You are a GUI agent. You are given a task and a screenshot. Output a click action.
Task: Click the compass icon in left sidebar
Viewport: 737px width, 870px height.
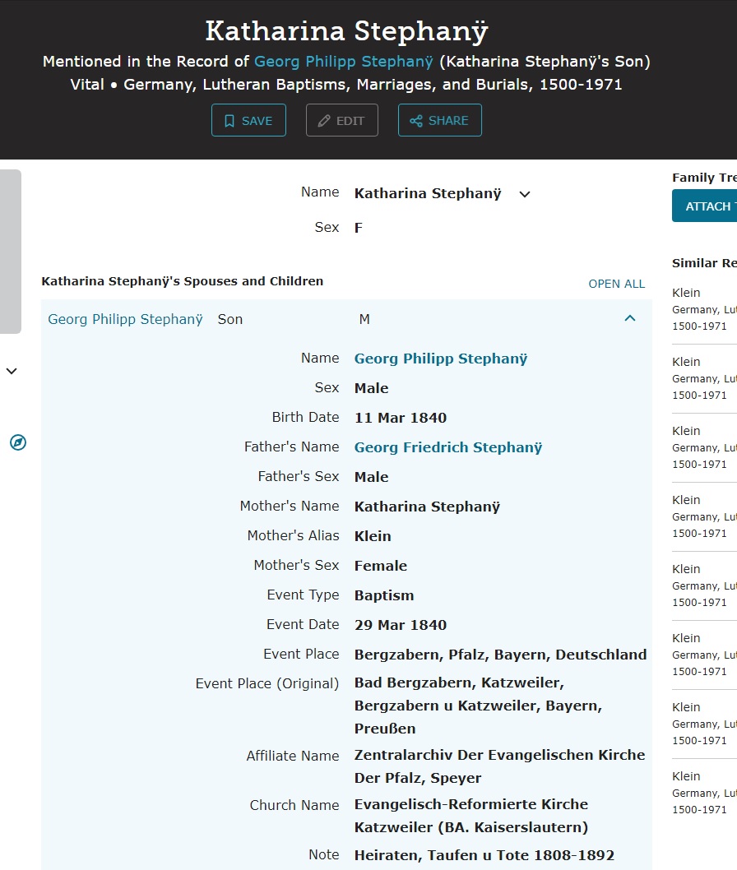(18, 442)
